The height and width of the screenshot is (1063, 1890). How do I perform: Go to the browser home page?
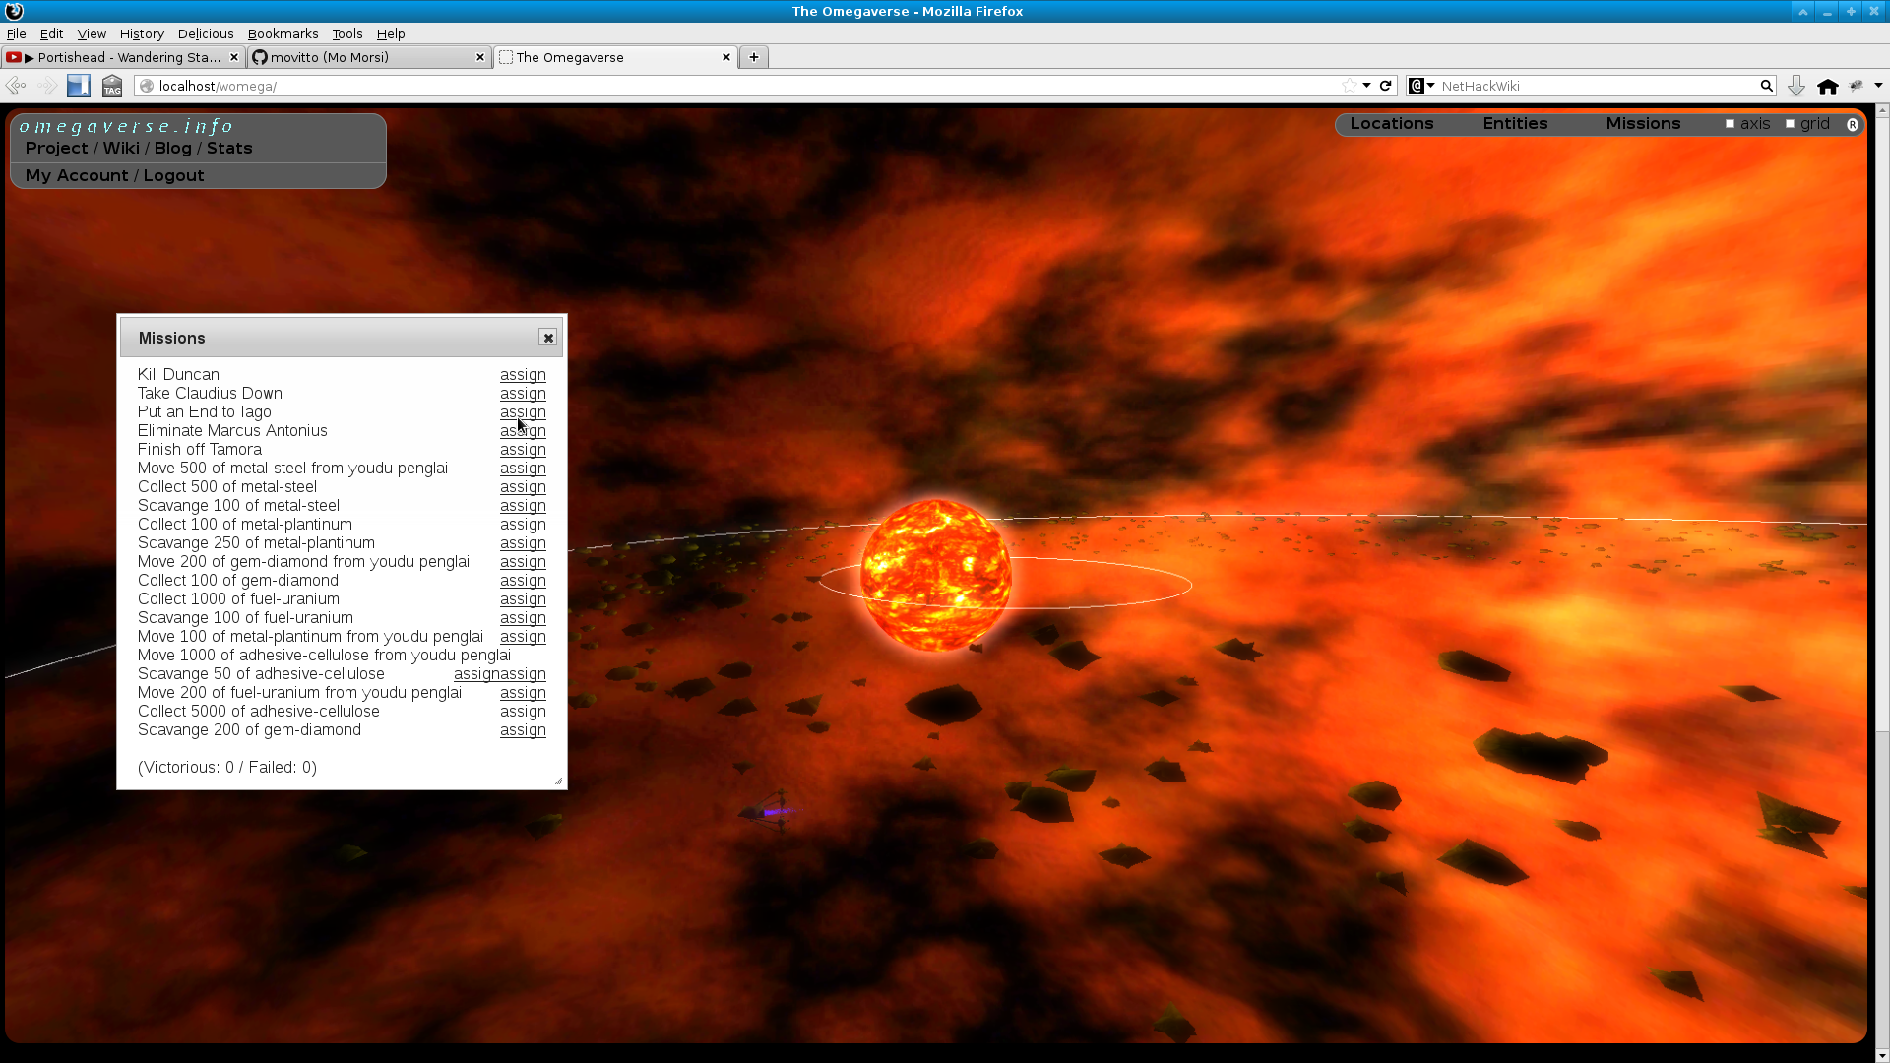click(x=1828, y=86)
